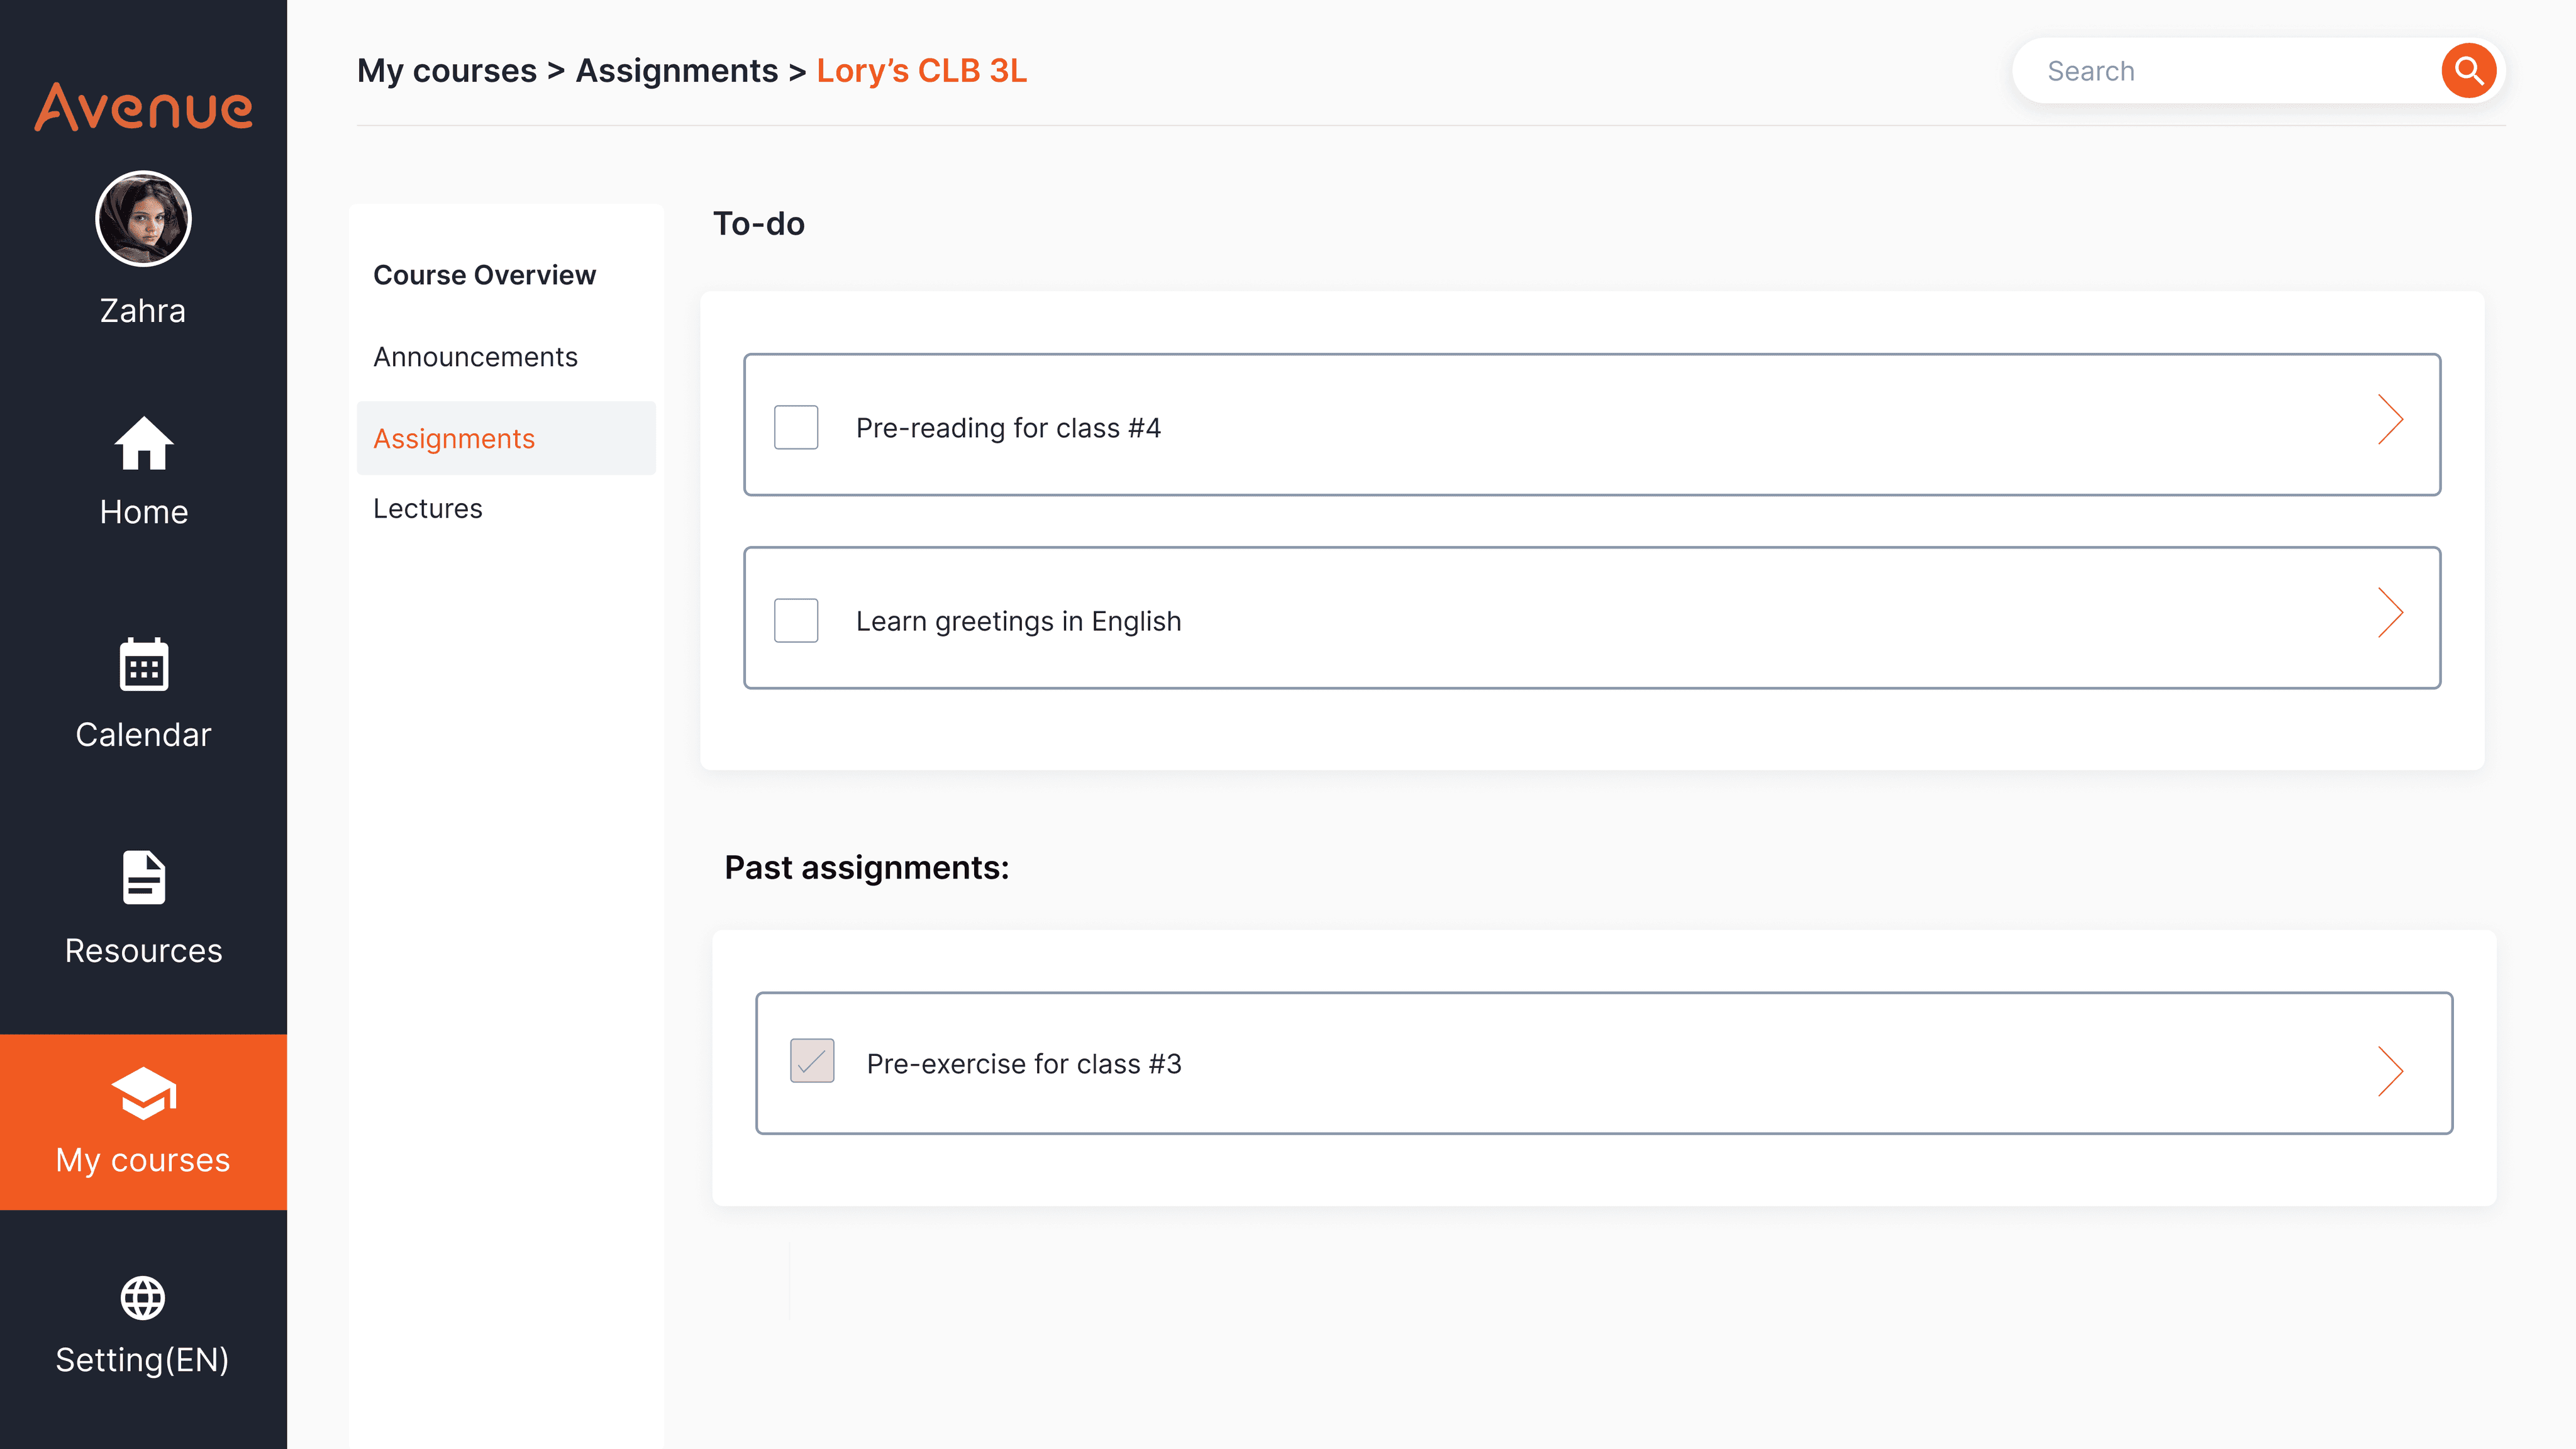Open Resources document icon
This screenshot has width=2576, height=1449.
[x=143, y=877]
